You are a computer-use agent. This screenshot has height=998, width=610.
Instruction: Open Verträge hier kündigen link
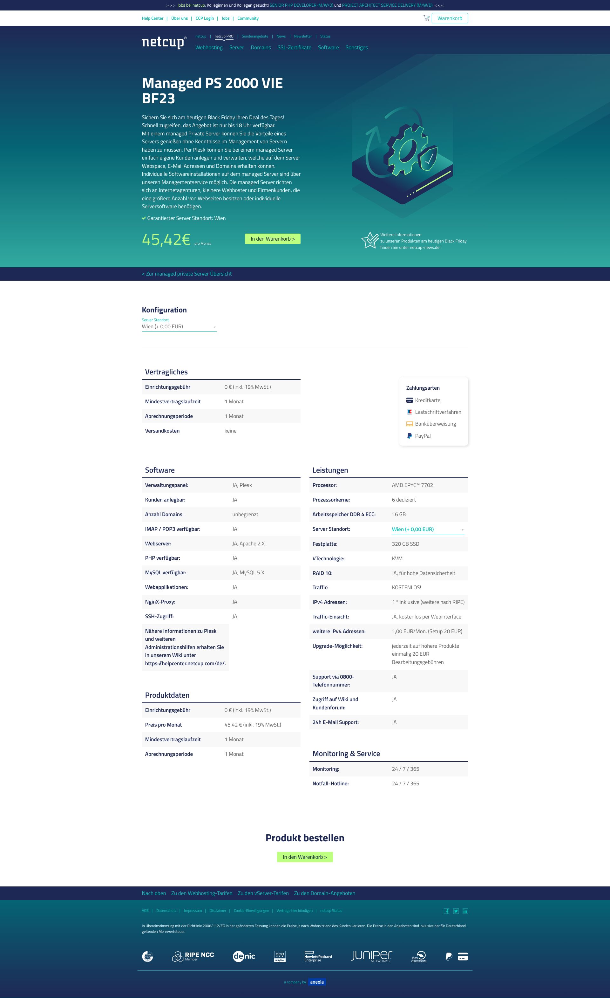click(x=295, y=911)
